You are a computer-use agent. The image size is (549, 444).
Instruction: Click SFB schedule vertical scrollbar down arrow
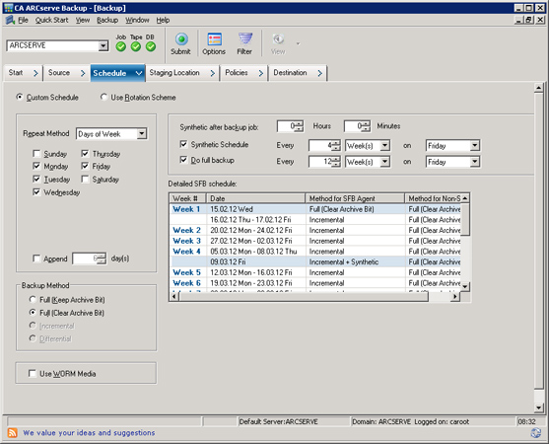465,287
